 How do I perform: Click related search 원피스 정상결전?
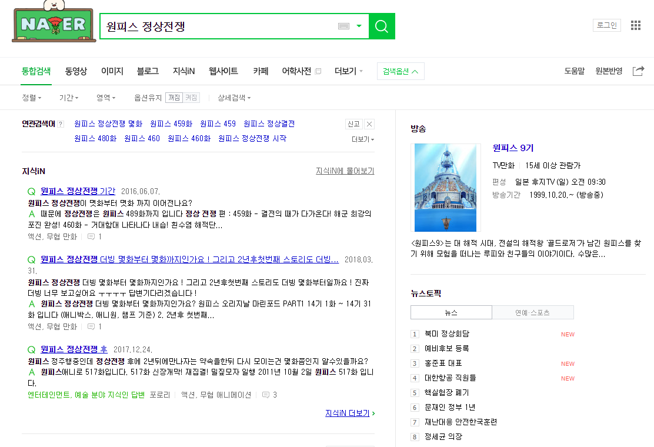[x=269, y=124]
